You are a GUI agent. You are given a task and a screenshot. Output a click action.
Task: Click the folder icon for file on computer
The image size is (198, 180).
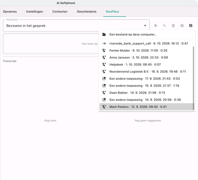point(104,34)
